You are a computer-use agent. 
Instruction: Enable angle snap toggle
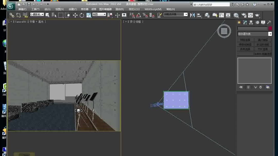tap(138, 15)
